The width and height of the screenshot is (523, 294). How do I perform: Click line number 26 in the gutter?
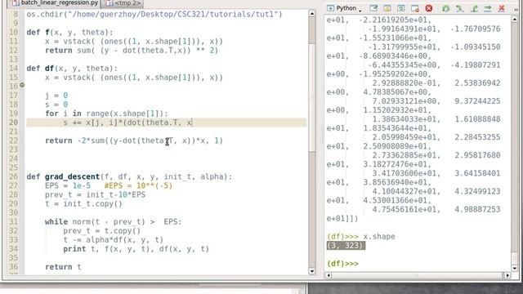tap(13, 176)
